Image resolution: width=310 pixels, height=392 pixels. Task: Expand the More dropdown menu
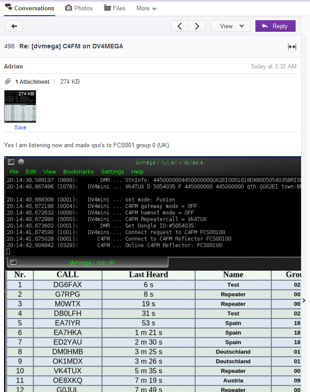point(146,8)
